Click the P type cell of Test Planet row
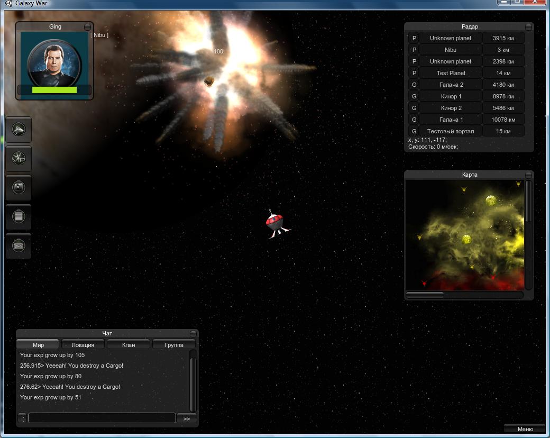This screenshot has height=438, width=550. (x=414, y=73)
